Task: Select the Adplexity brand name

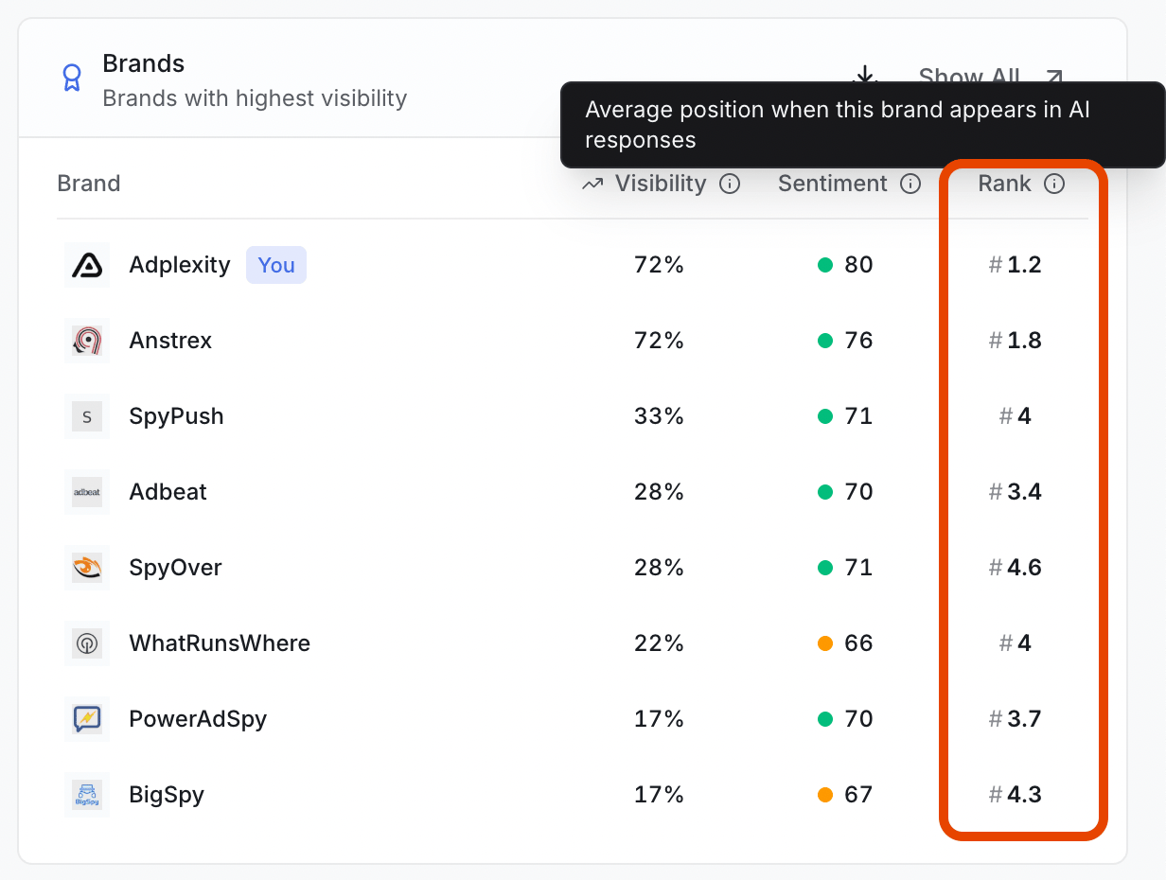Action: tap(180, 265)
